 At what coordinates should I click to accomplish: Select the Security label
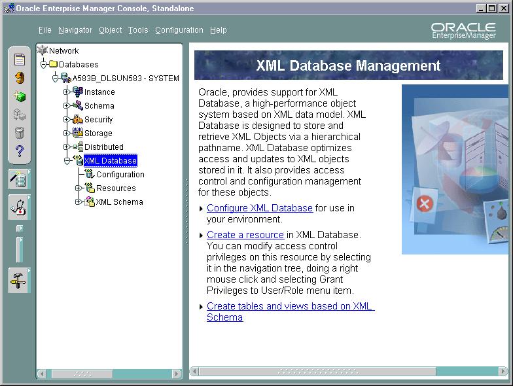(98, 119)
